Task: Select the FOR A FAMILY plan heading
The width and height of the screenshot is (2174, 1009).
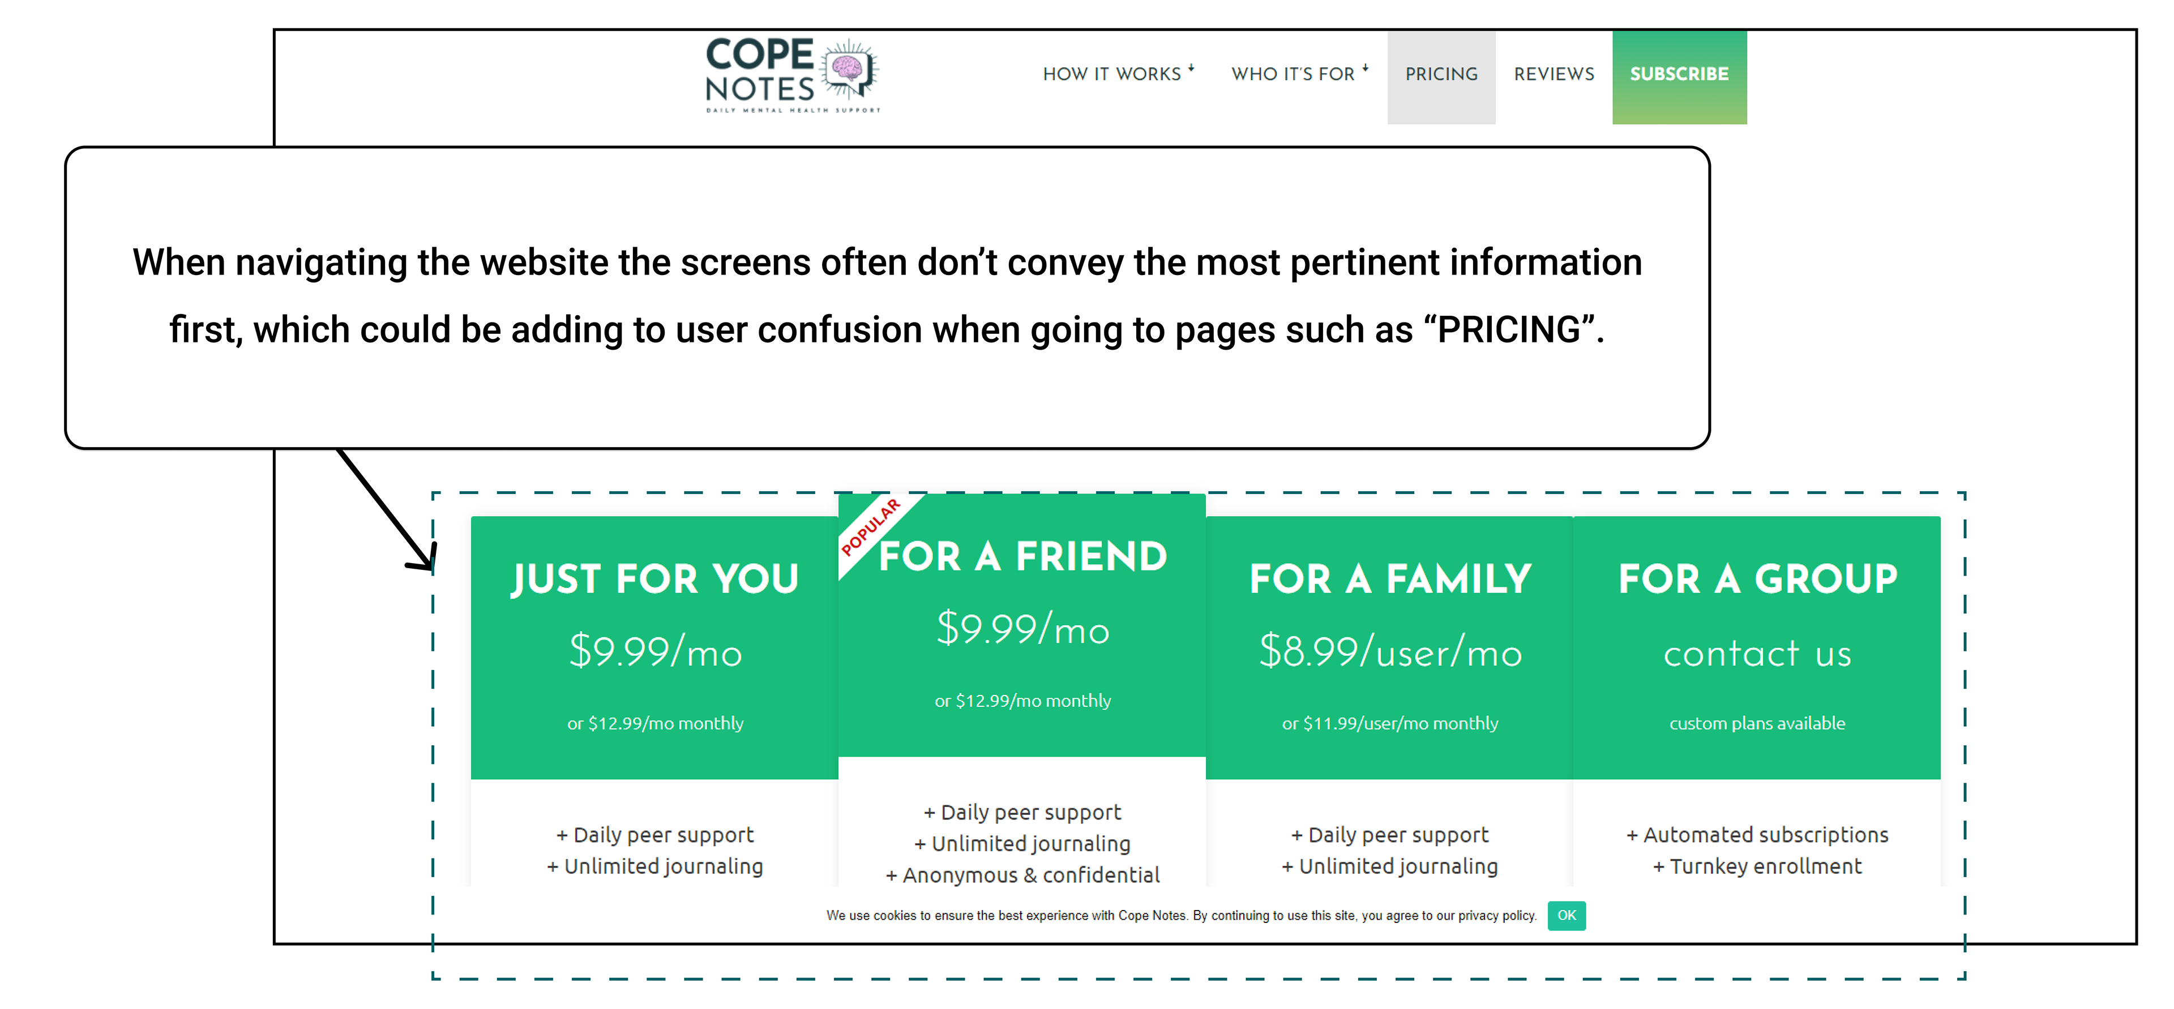Action: click(1390, 579)
